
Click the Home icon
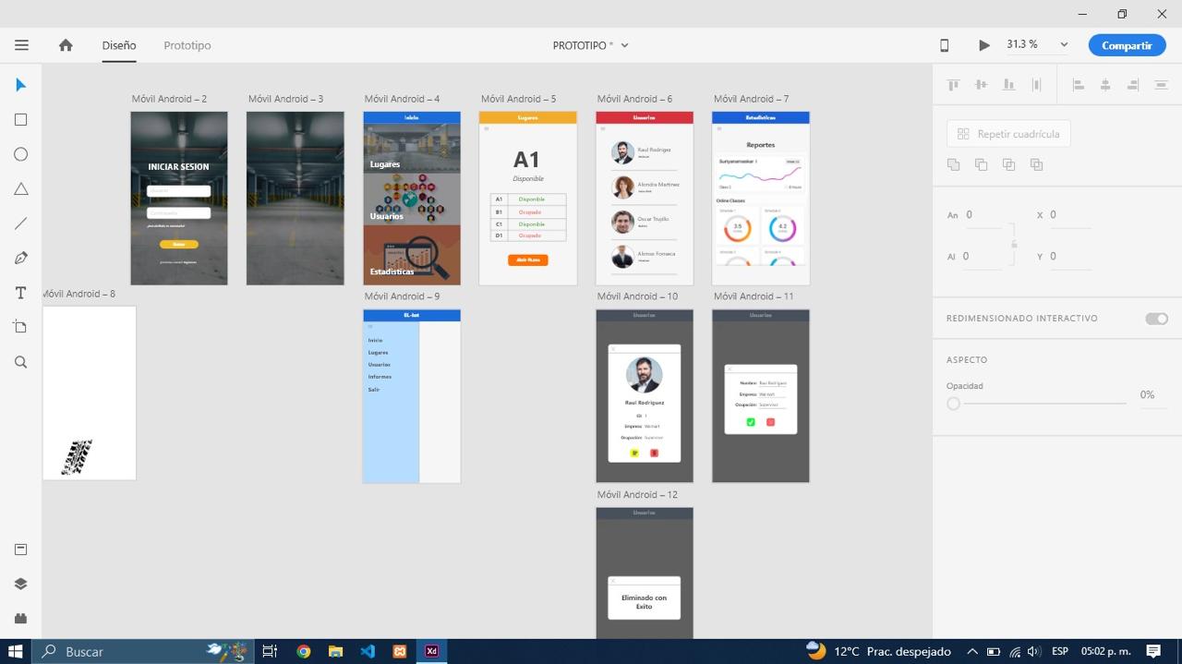(x=66, y=45)
